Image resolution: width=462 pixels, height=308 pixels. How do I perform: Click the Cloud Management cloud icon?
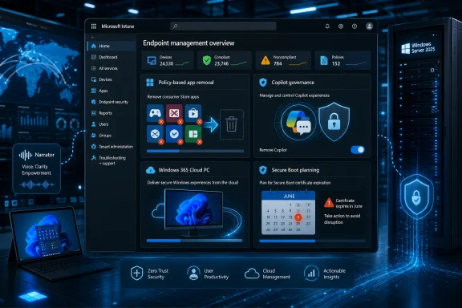pyautogui.click(x=252, y=274)
